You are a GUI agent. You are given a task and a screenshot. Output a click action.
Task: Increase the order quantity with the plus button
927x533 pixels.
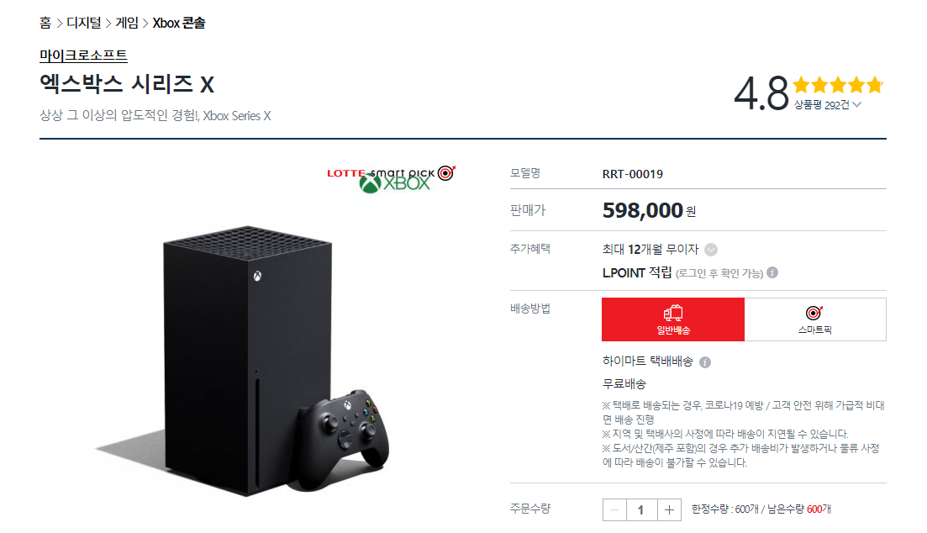(x=669, y=510)
